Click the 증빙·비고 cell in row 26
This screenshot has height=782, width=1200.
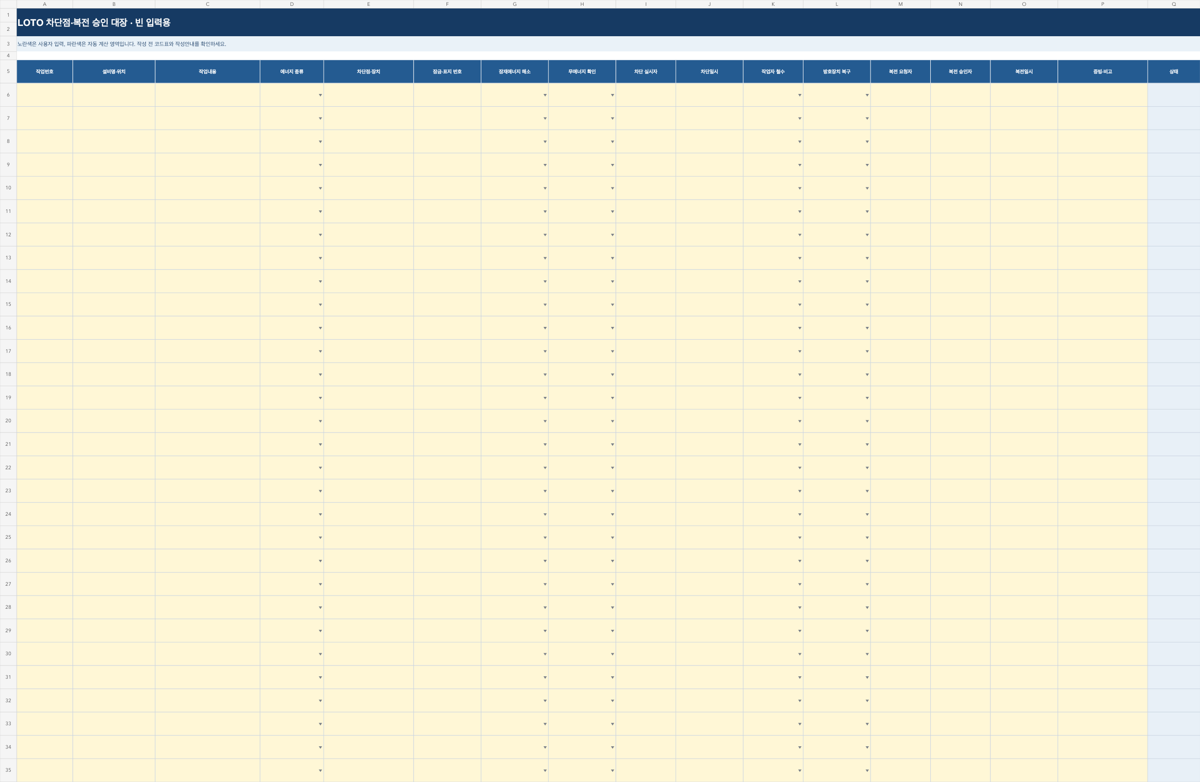tap(1103, 561)
